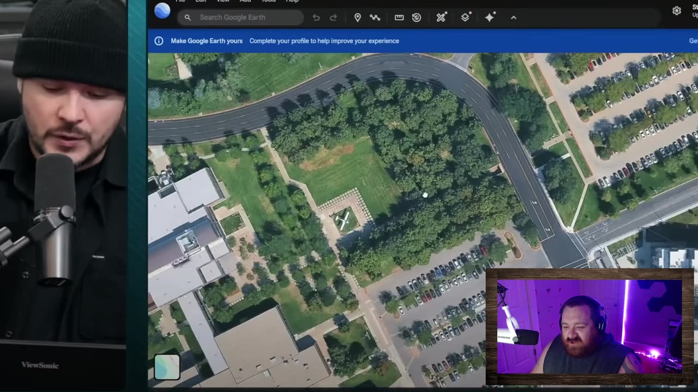Click 'Make Google Earth yours' banner text
This screenshot has height=392, width=698.
[207, 41]
